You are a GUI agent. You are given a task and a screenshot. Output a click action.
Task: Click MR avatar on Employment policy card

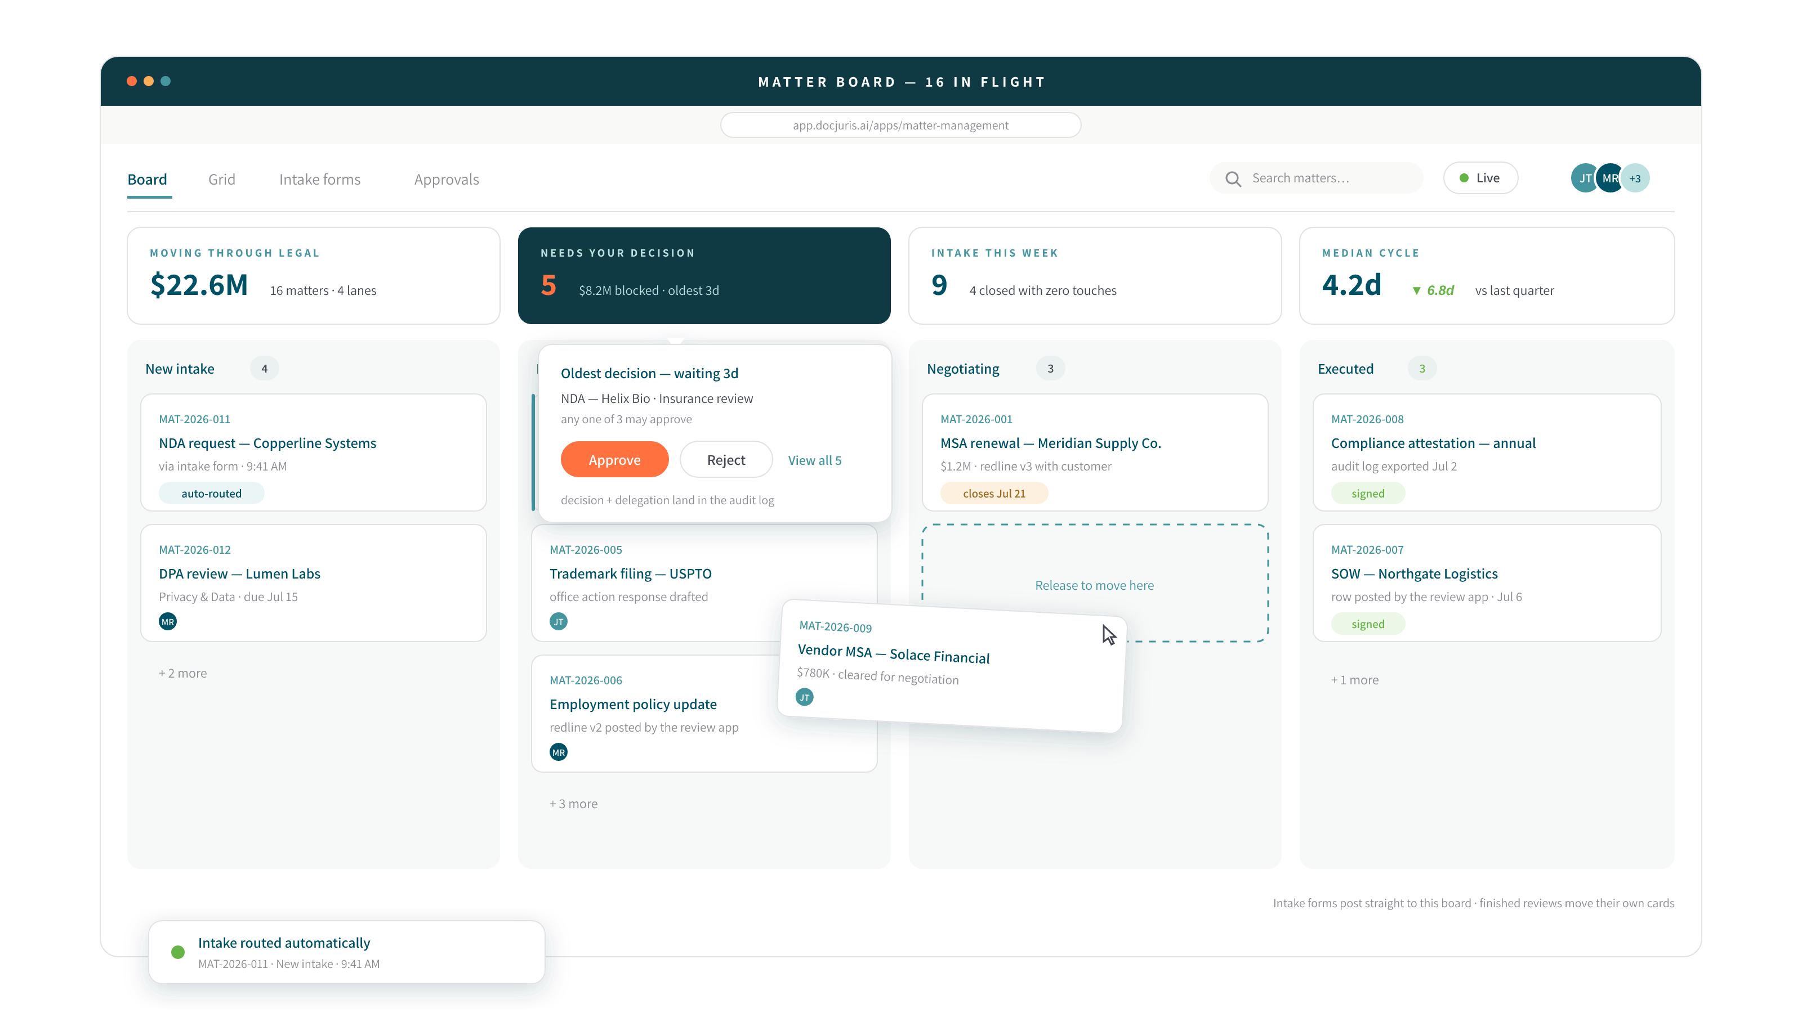tap(558, 752)
